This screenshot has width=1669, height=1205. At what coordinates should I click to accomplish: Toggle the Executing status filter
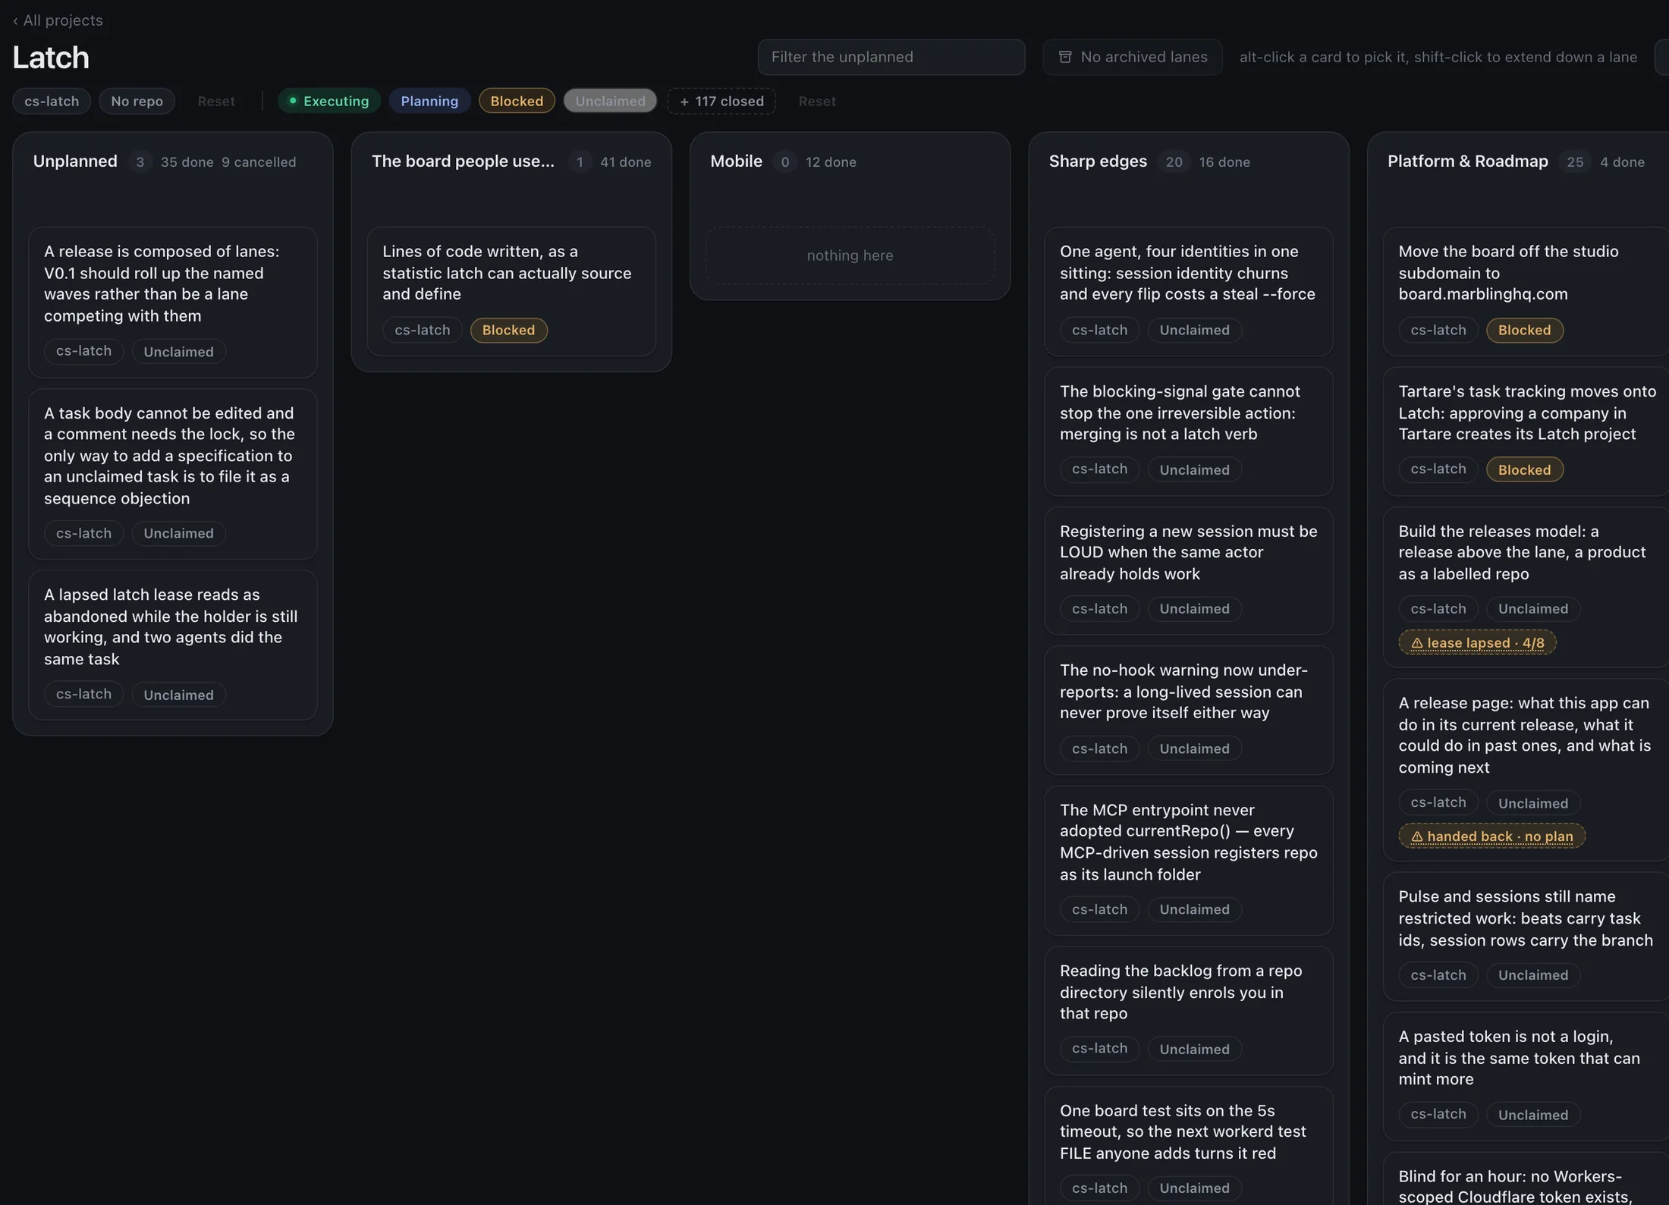point(328,101)
